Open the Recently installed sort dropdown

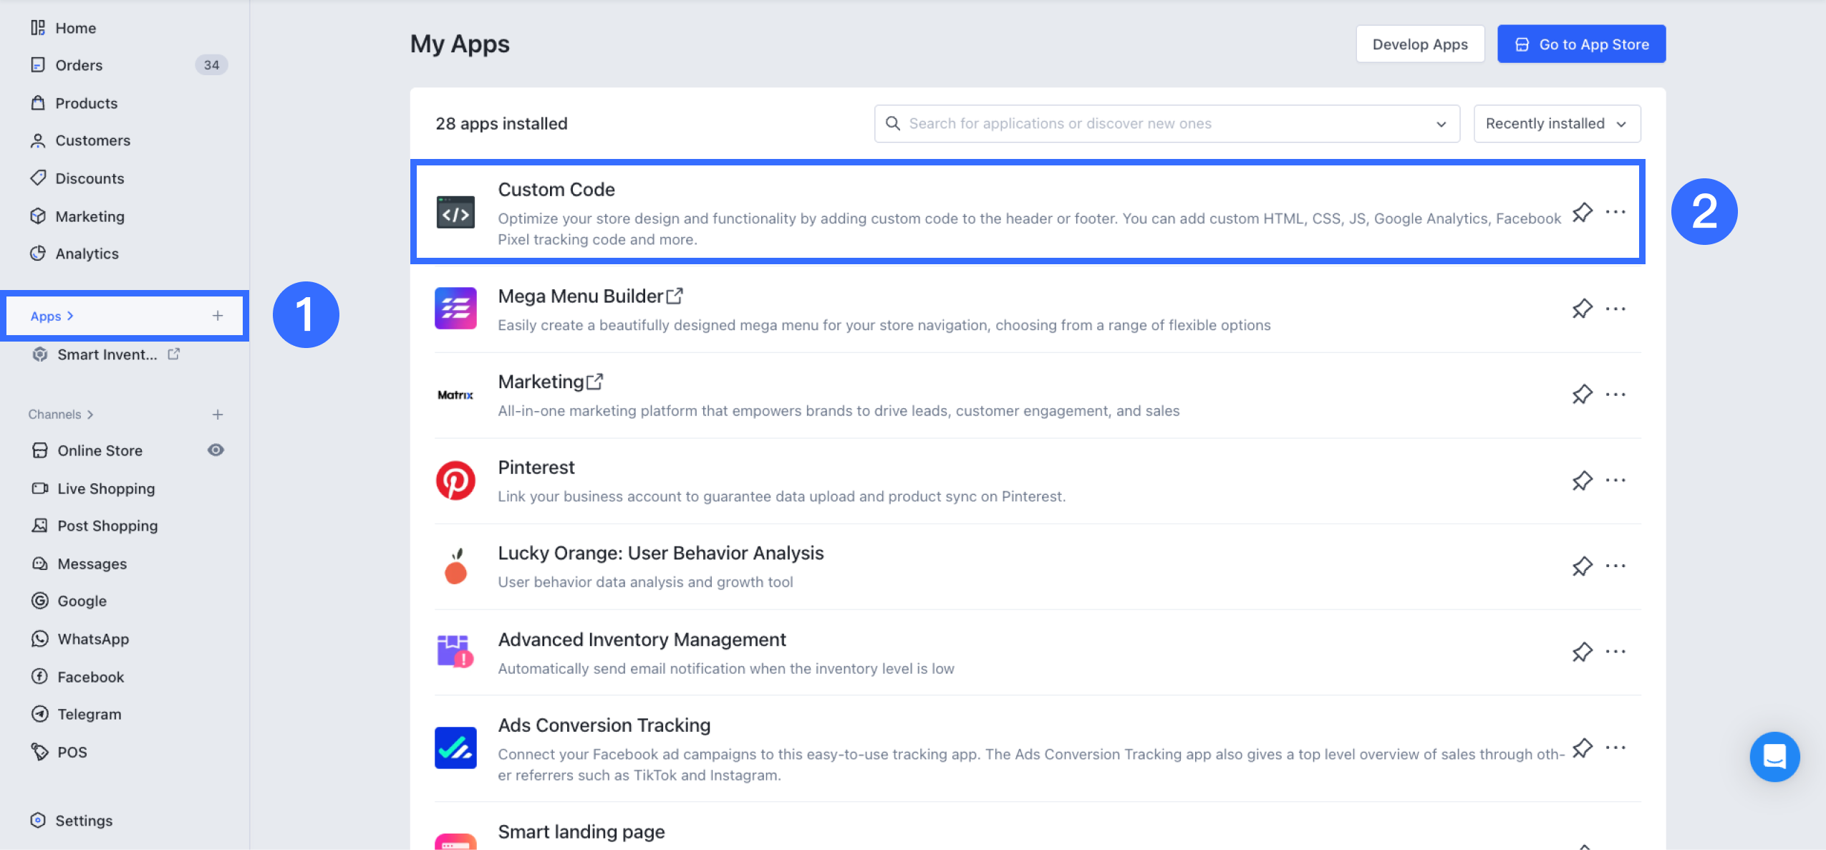point(1557,124)
